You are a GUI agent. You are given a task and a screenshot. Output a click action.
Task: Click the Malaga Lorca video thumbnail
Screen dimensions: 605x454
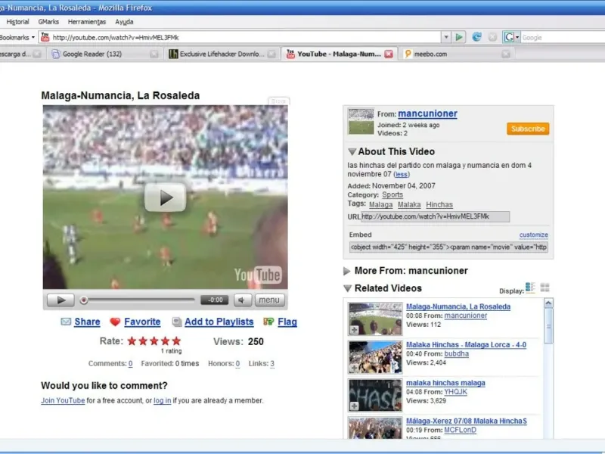375,357
